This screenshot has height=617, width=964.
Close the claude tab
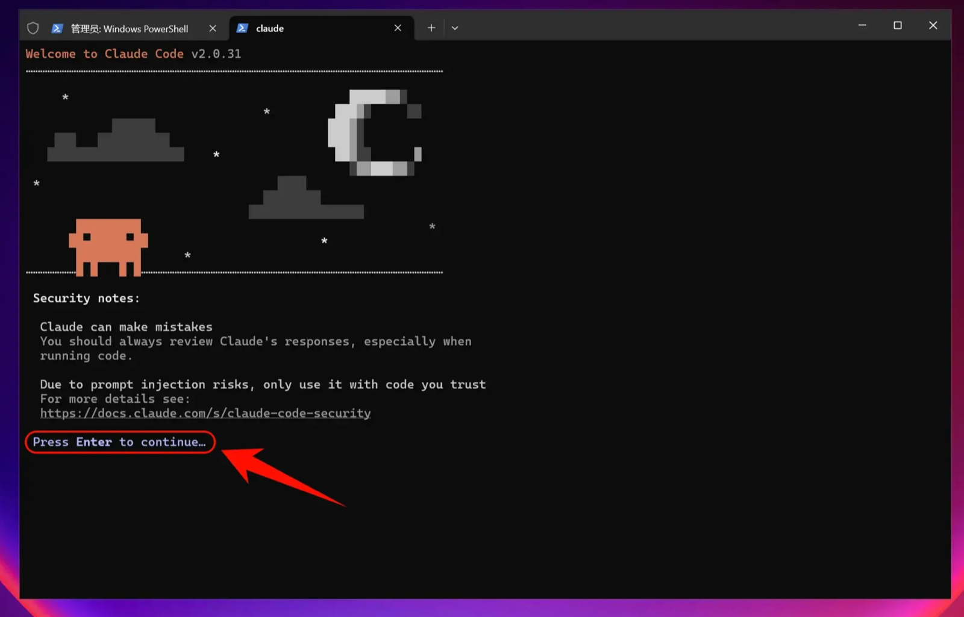pyautogui.click(x=398, y=28)
